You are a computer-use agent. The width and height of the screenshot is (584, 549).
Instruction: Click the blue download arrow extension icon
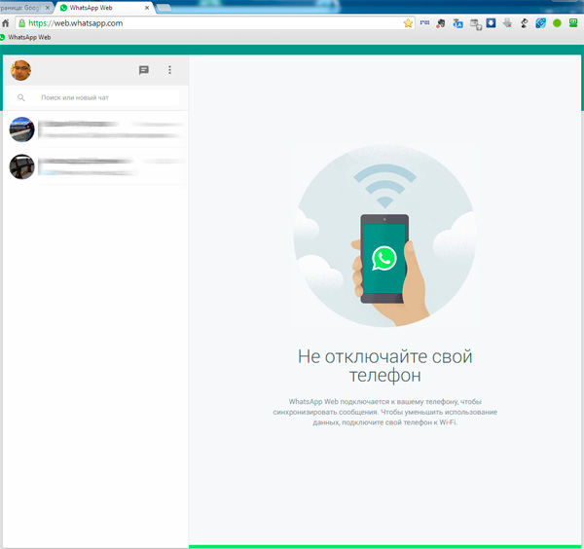492,22
